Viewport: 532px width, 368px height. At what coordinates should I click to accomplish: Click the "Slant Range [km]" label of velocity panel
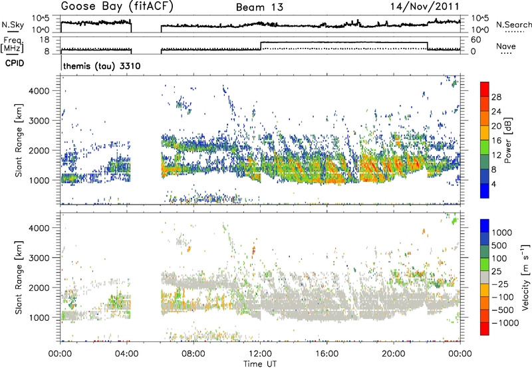[x=19, y=277]
